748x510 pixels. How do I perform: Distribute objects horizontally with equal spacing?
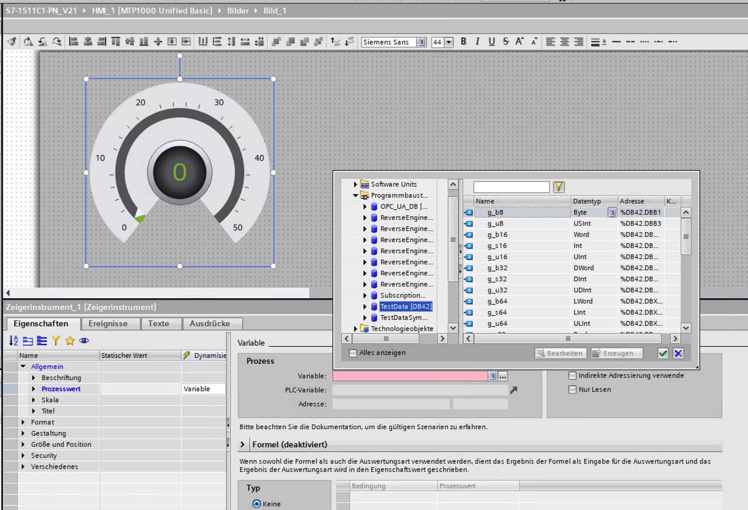pyautogui.click(x=203, y=42)
